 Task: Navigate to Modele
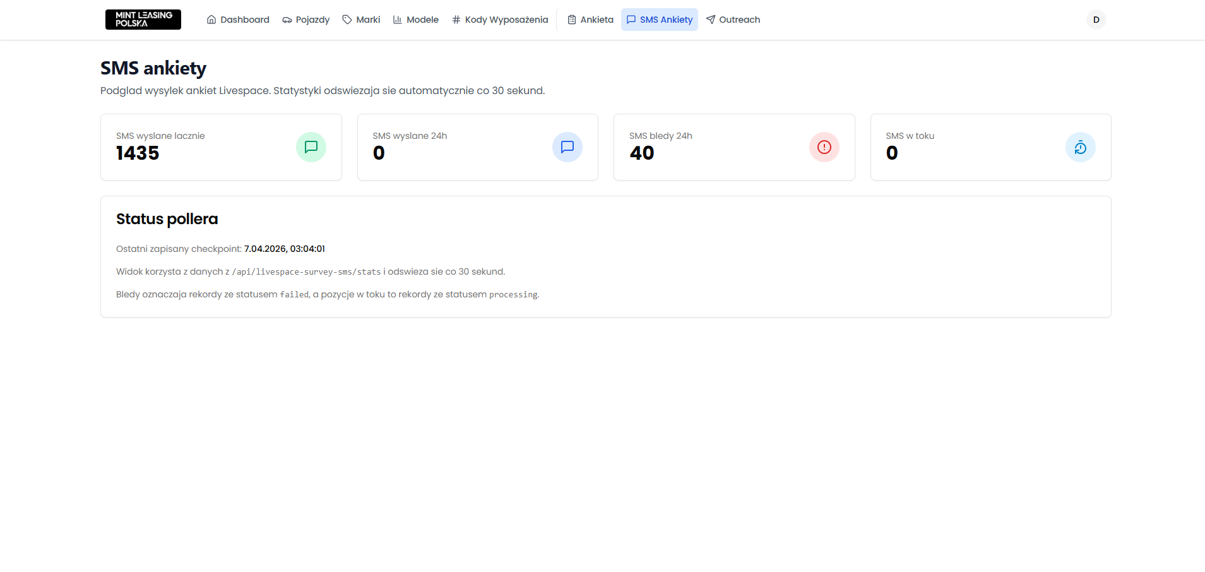point(416,20)
